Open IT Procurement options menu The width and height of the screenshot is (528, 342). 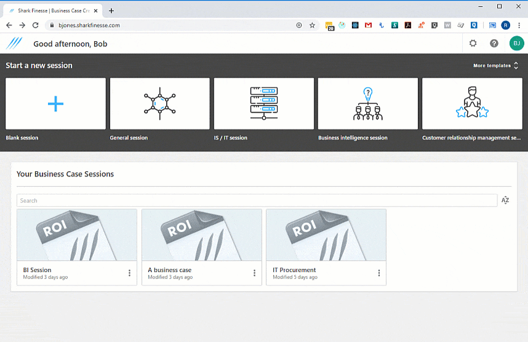[x=379, y=273]
